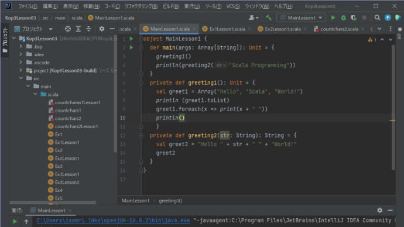The height and width of the screenshot is (227, 404).
Task: Collapse the Kop3Lesson03 root node
Action: point(14,39)
